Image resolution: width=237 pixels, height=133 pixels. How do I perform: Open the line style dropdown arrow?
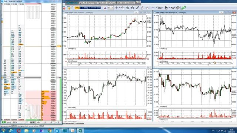156,8
